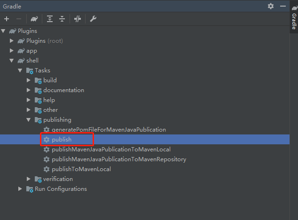Expand the other task group
Viewport: 298px width, 220px height.
(x=29, y=110)
